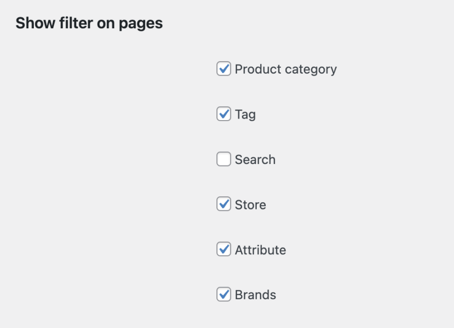Toggle off the Attribute checkbox
This screenshot has width=454, height=328.
223,249
